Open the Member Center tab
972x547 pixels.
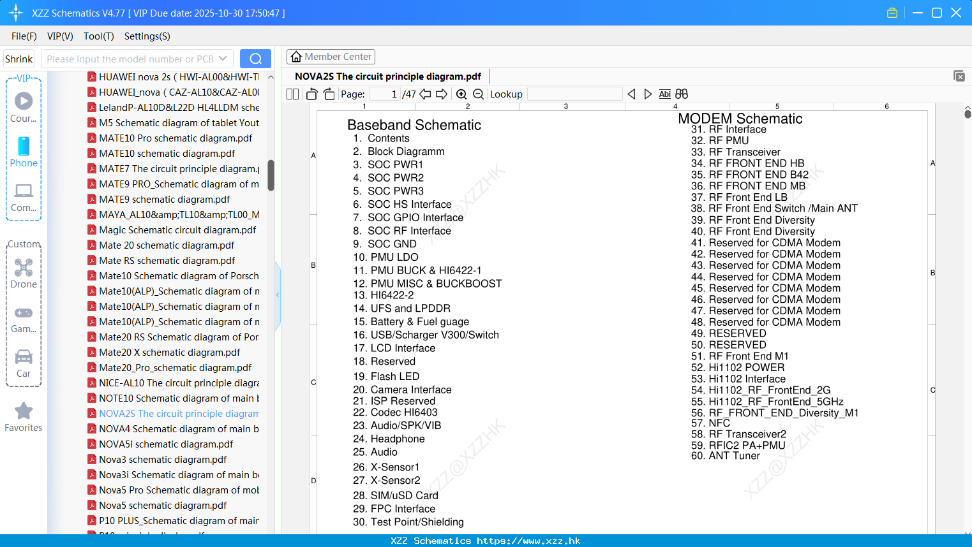click(x=331, y=57)
